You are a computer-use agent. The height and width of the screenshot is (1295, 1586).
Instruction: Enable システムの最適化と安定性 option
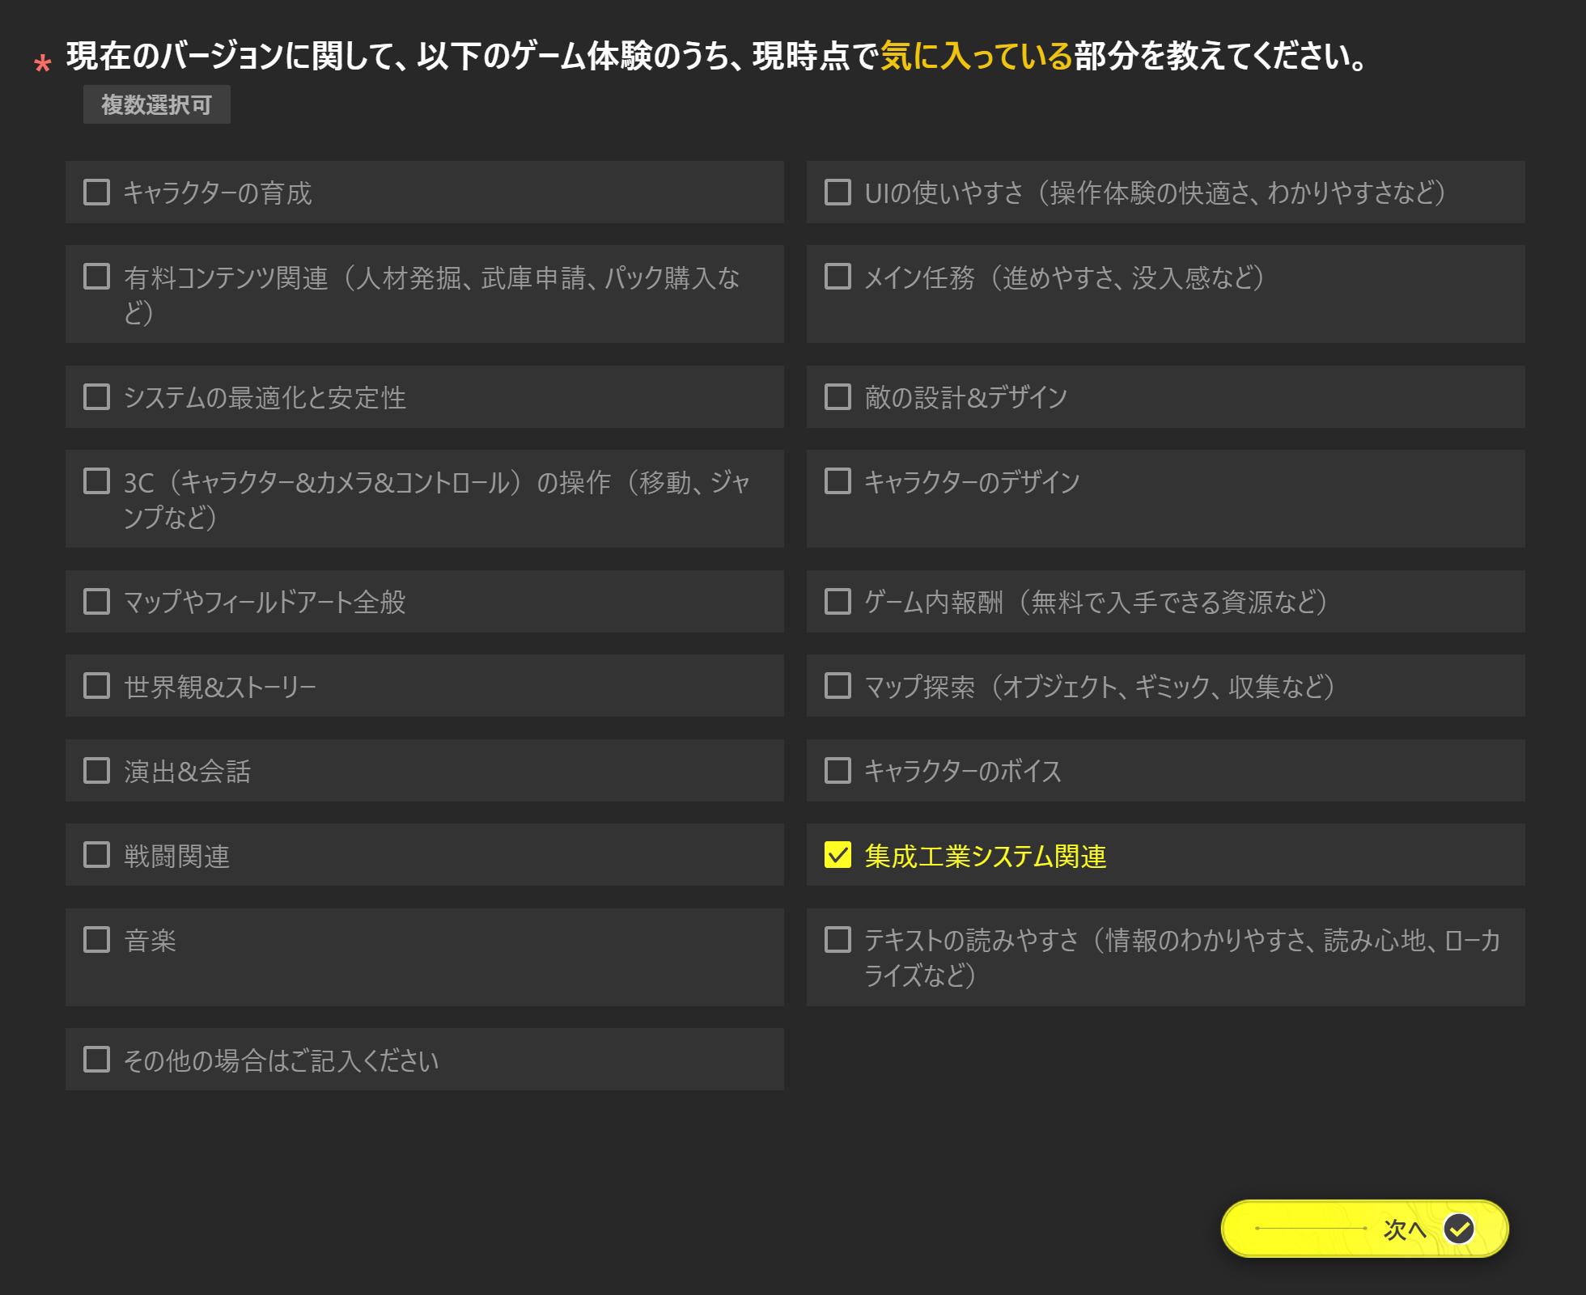tap(97, 397)
